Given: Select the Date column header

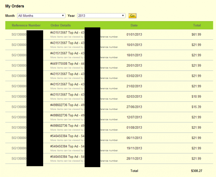Looking at the screenshot, I should click(x=134, y=25).
